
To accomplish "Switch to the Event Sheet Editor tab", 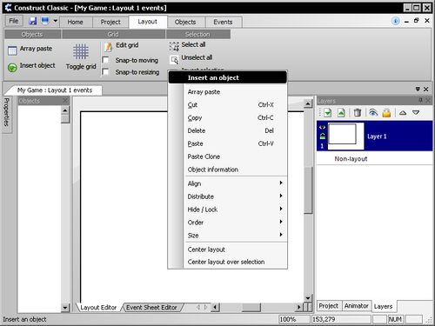I will (151, 308).
